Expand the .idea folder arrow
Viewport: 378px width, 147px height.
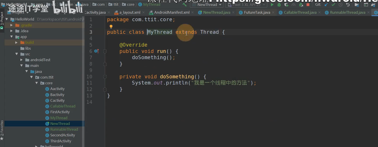pyautogui.click(x=11, y=31)
